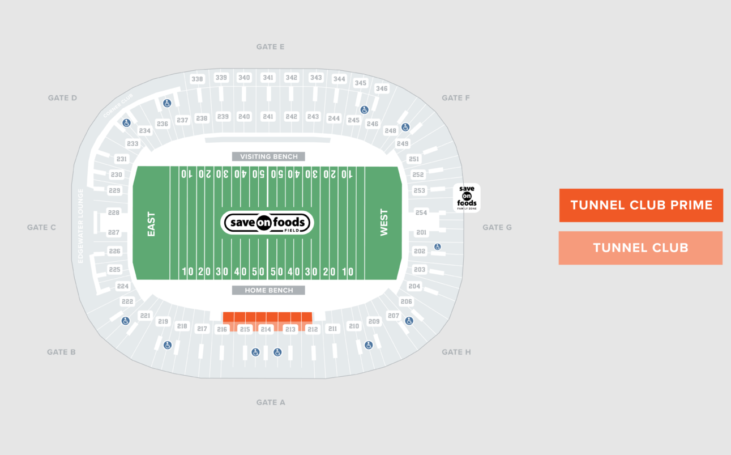Select section 254 on the west side
The width and height of the screenshot is (731, 455).
point(421,212)
